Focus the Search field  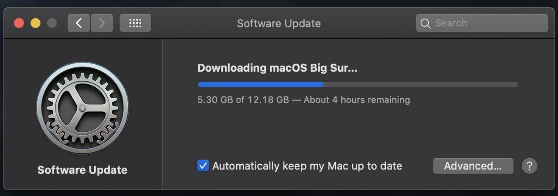click(482, 23)
